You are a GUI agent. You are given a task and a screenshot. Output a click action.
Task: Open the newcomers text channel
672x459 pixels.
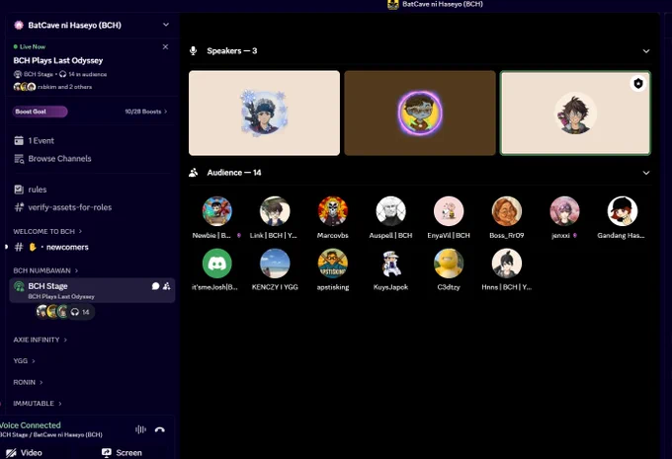pyautogui.click(x=67, y=247)
